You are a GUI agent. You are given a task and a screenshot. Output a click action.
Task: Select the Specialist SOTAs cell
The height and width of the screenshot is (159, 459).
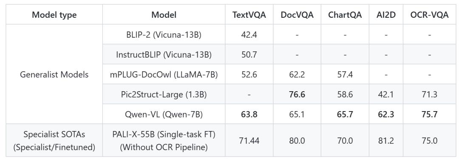[54, 140]
